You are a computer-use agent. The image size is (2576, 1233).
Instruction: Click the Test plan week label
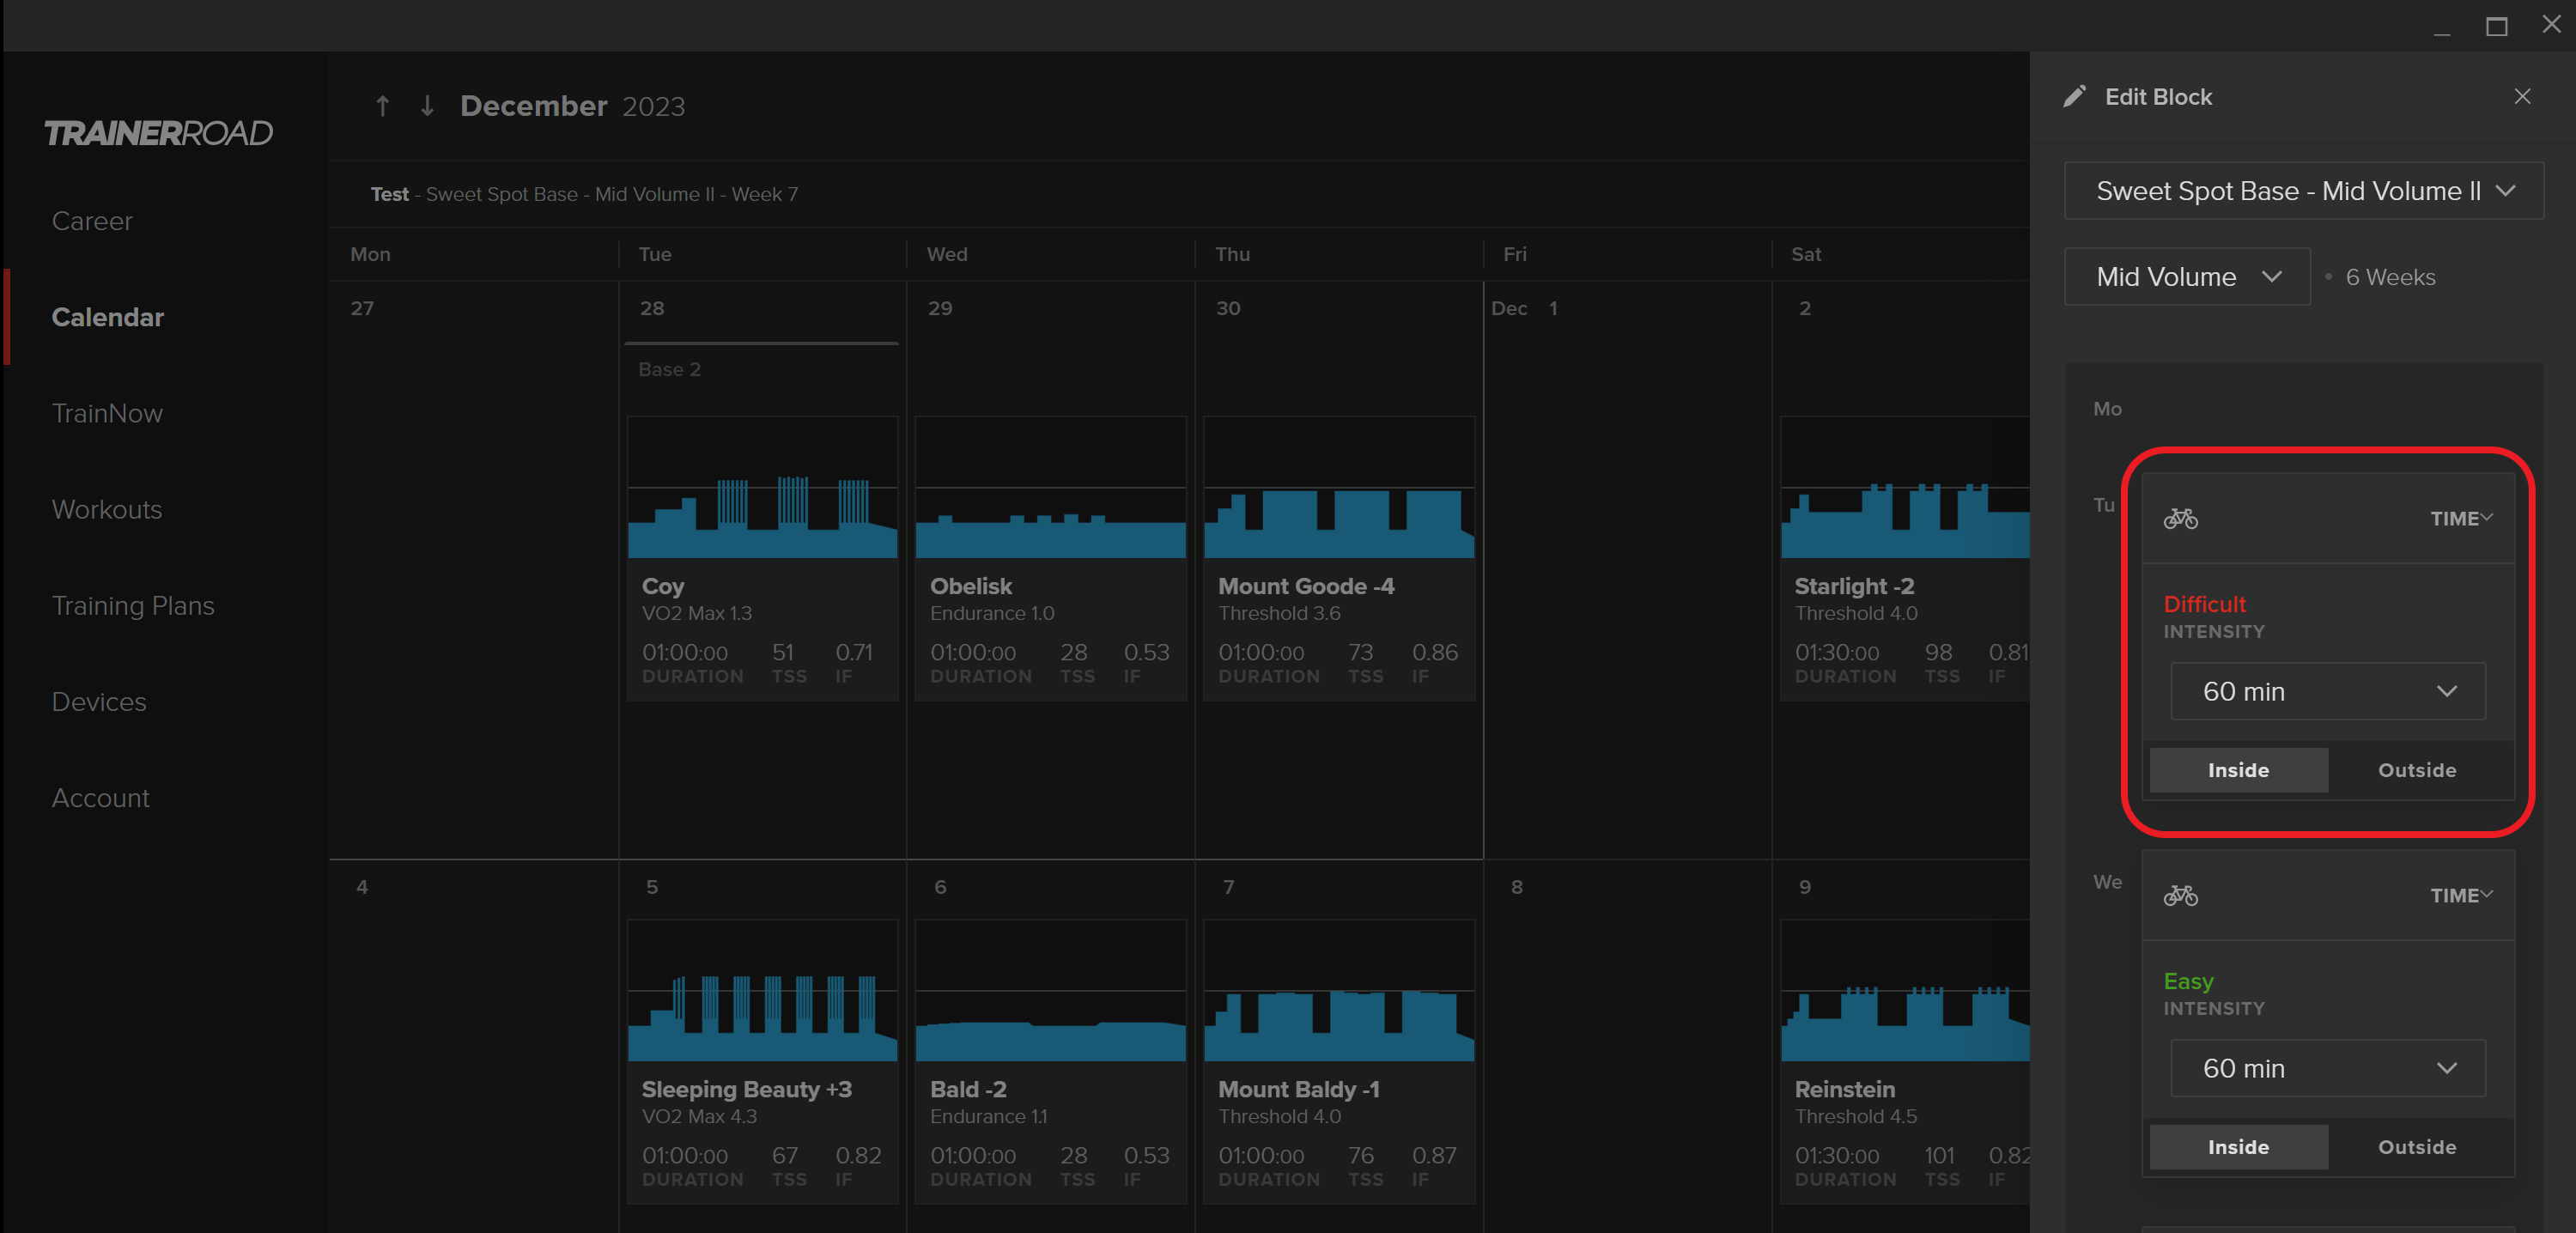tap(584, 194)
